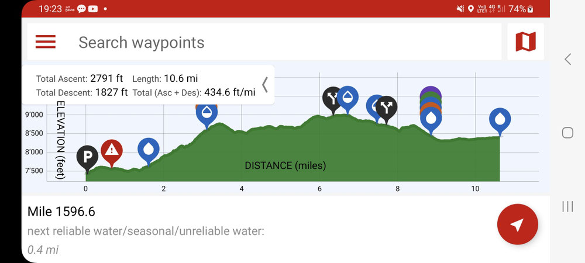
Task: Select the water cache marker near mile 3
Action: point(207,113)
